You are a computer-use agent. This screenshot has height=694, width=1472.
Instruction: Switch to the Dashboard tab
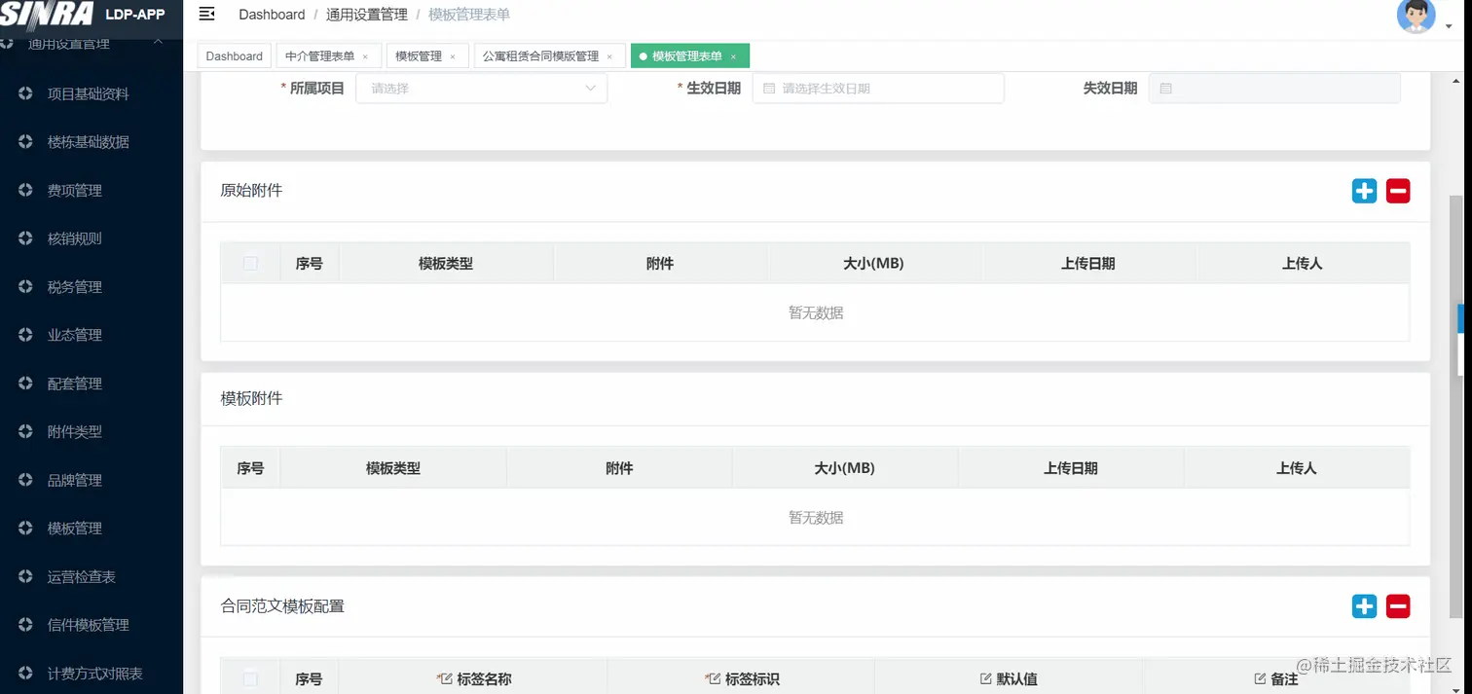coord(234,55)
